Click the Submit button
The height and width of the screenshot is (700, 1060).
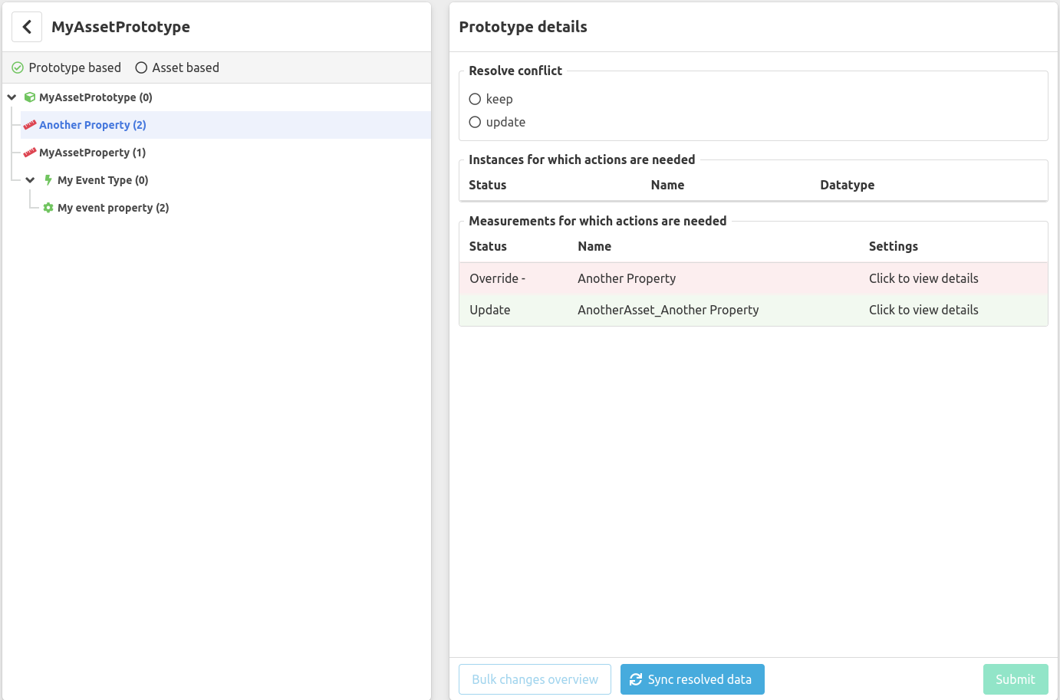tap(1016, 679)
